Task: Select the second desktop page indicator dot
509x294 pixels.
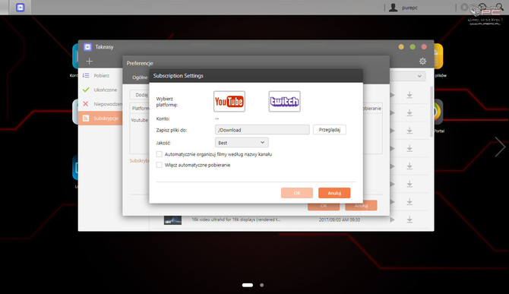Action: coord(261,285)
